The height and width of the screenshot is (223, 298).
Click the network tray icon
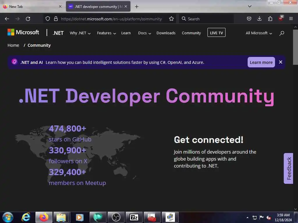point(254,217)
